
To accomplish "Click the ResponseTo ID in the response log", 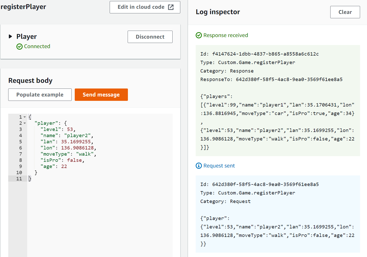I will point(289,79).
